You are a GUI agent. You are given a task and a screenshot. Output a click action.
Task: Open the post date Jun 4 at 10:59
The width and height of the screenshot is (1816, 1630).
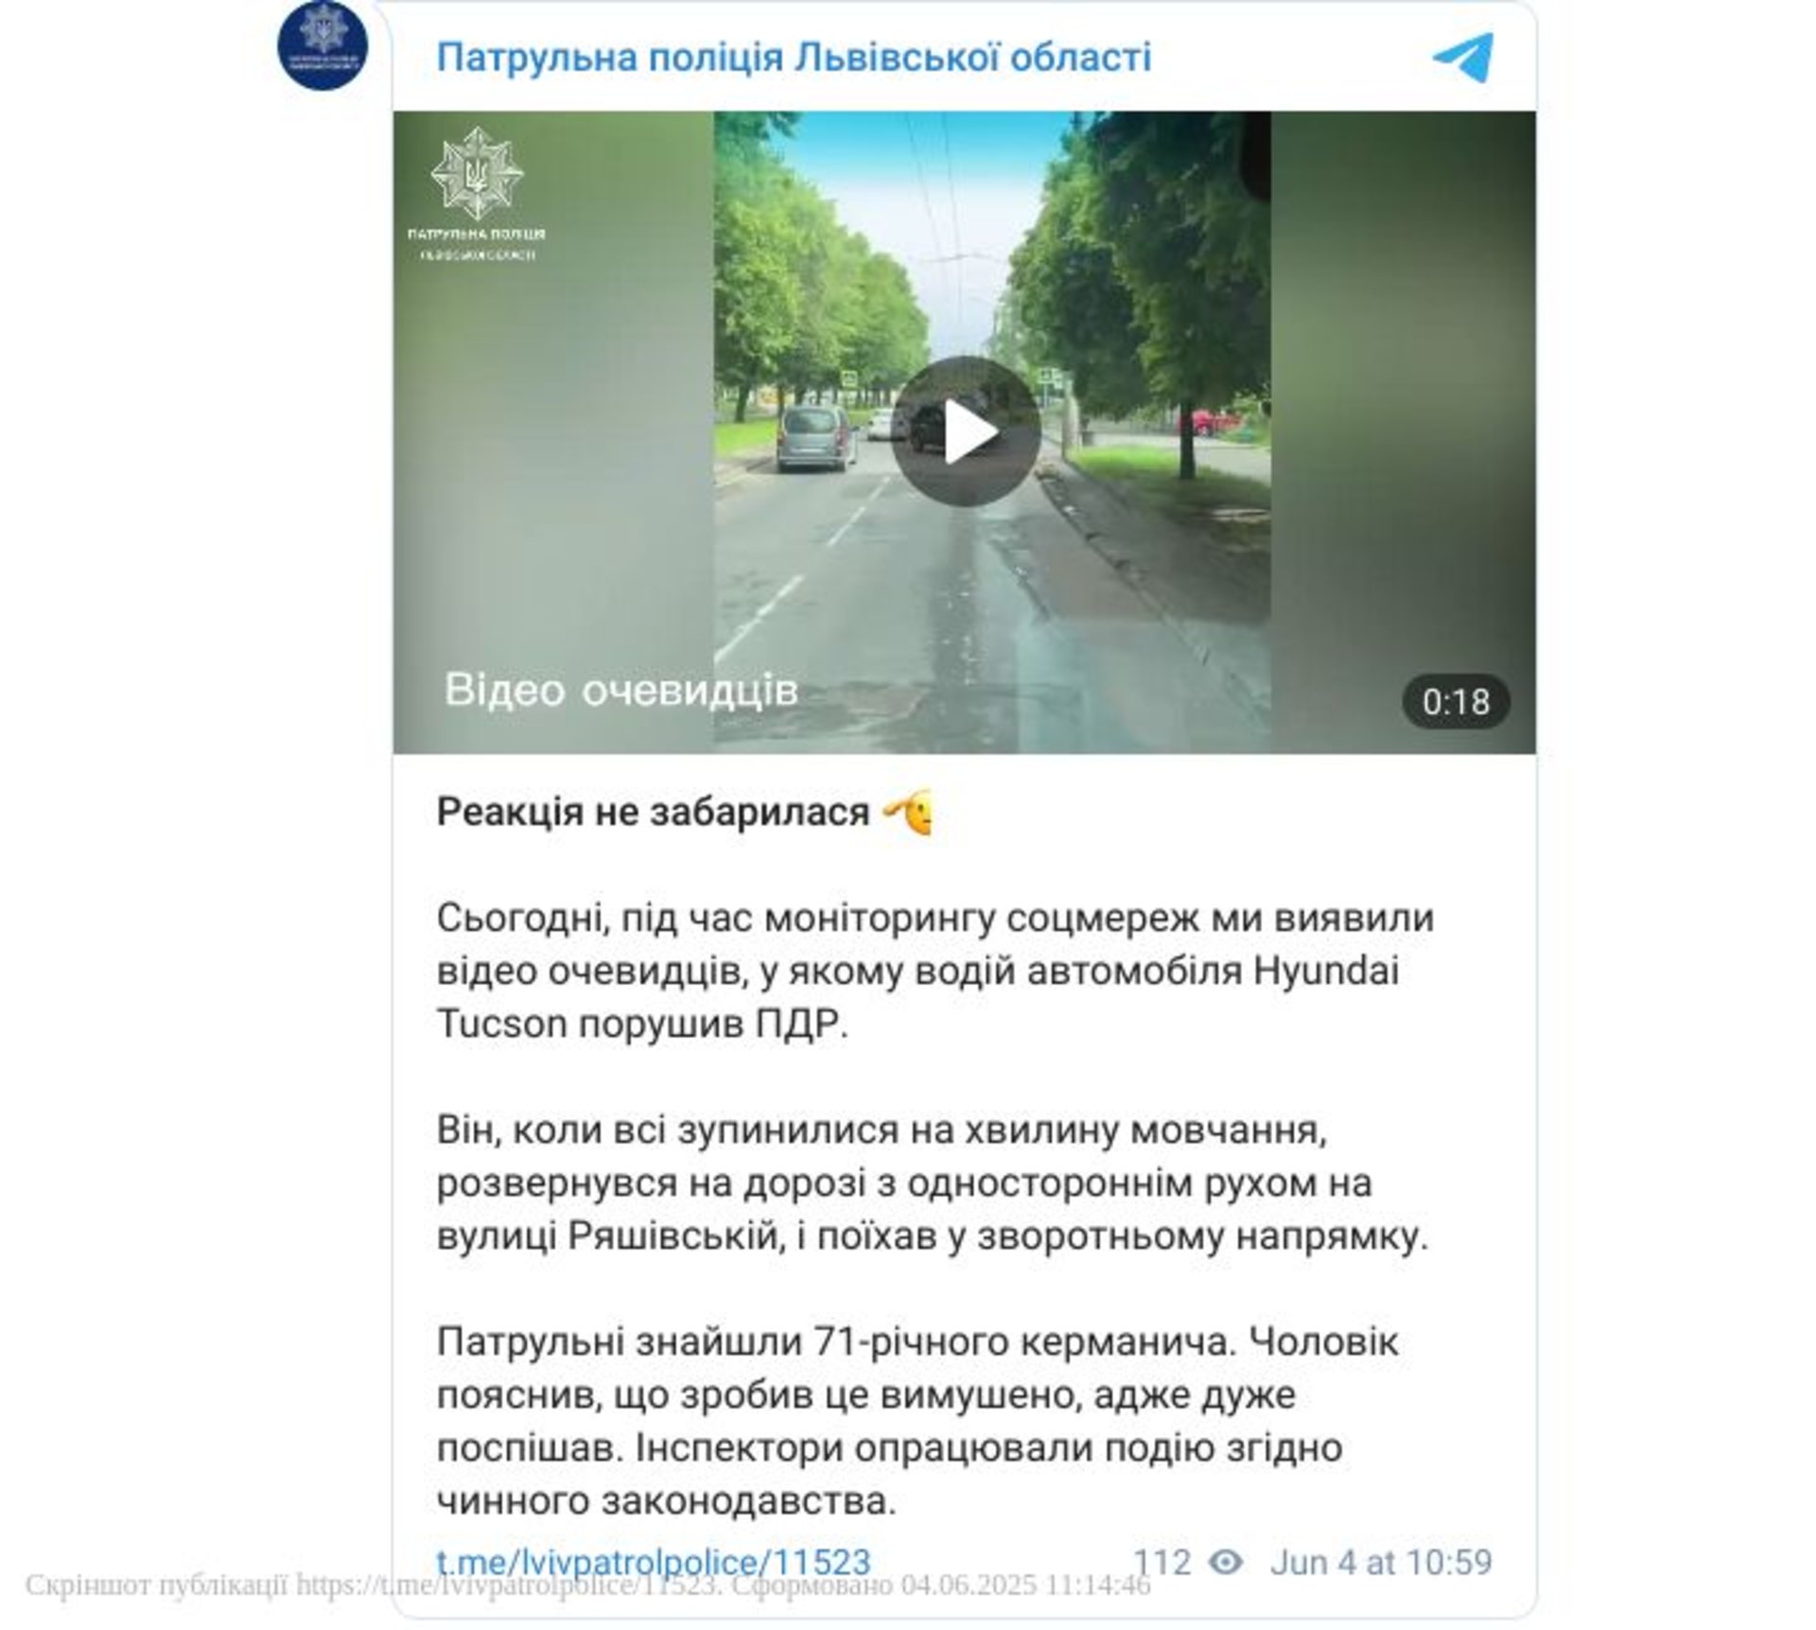[1381, 1561]
